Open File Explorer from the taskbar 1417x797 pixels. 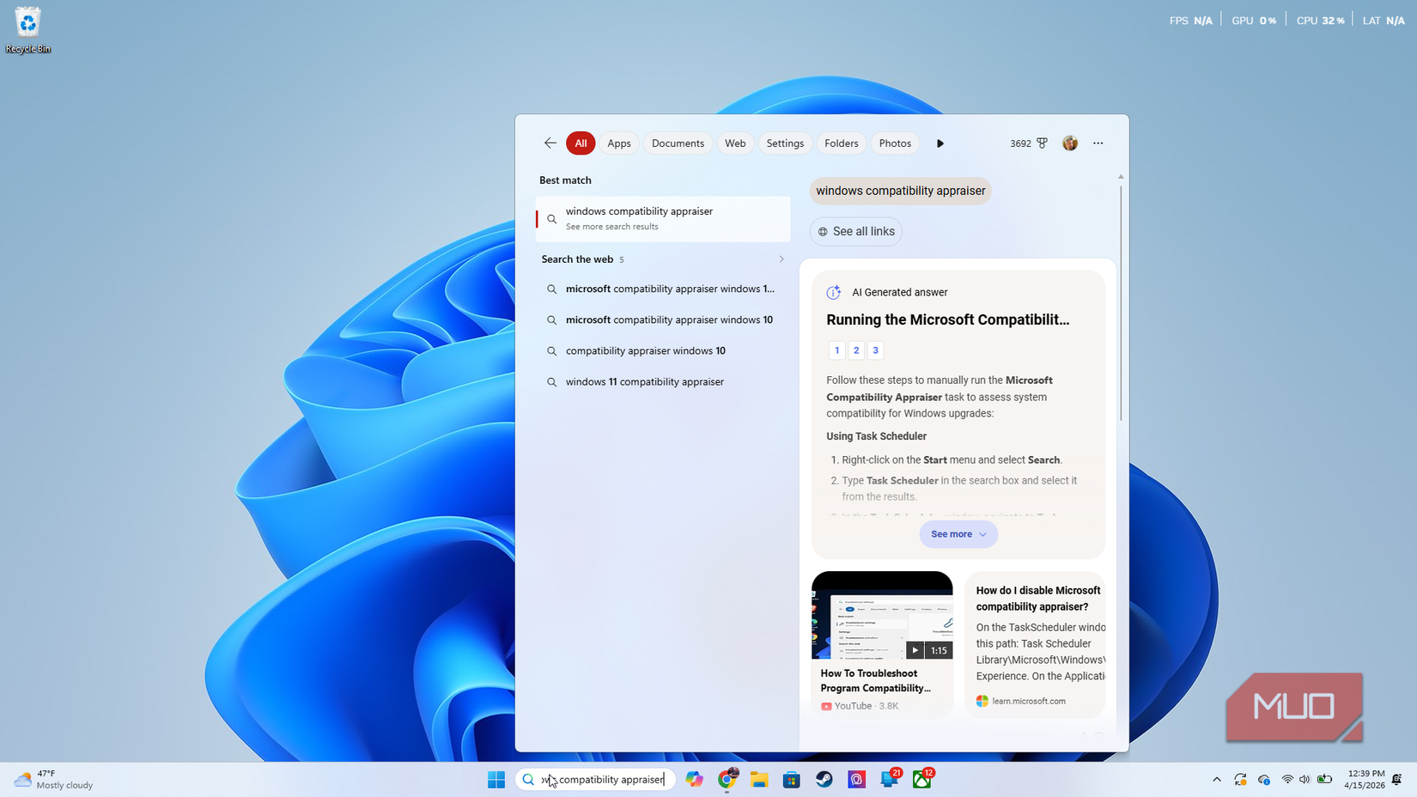click(759, 779)
